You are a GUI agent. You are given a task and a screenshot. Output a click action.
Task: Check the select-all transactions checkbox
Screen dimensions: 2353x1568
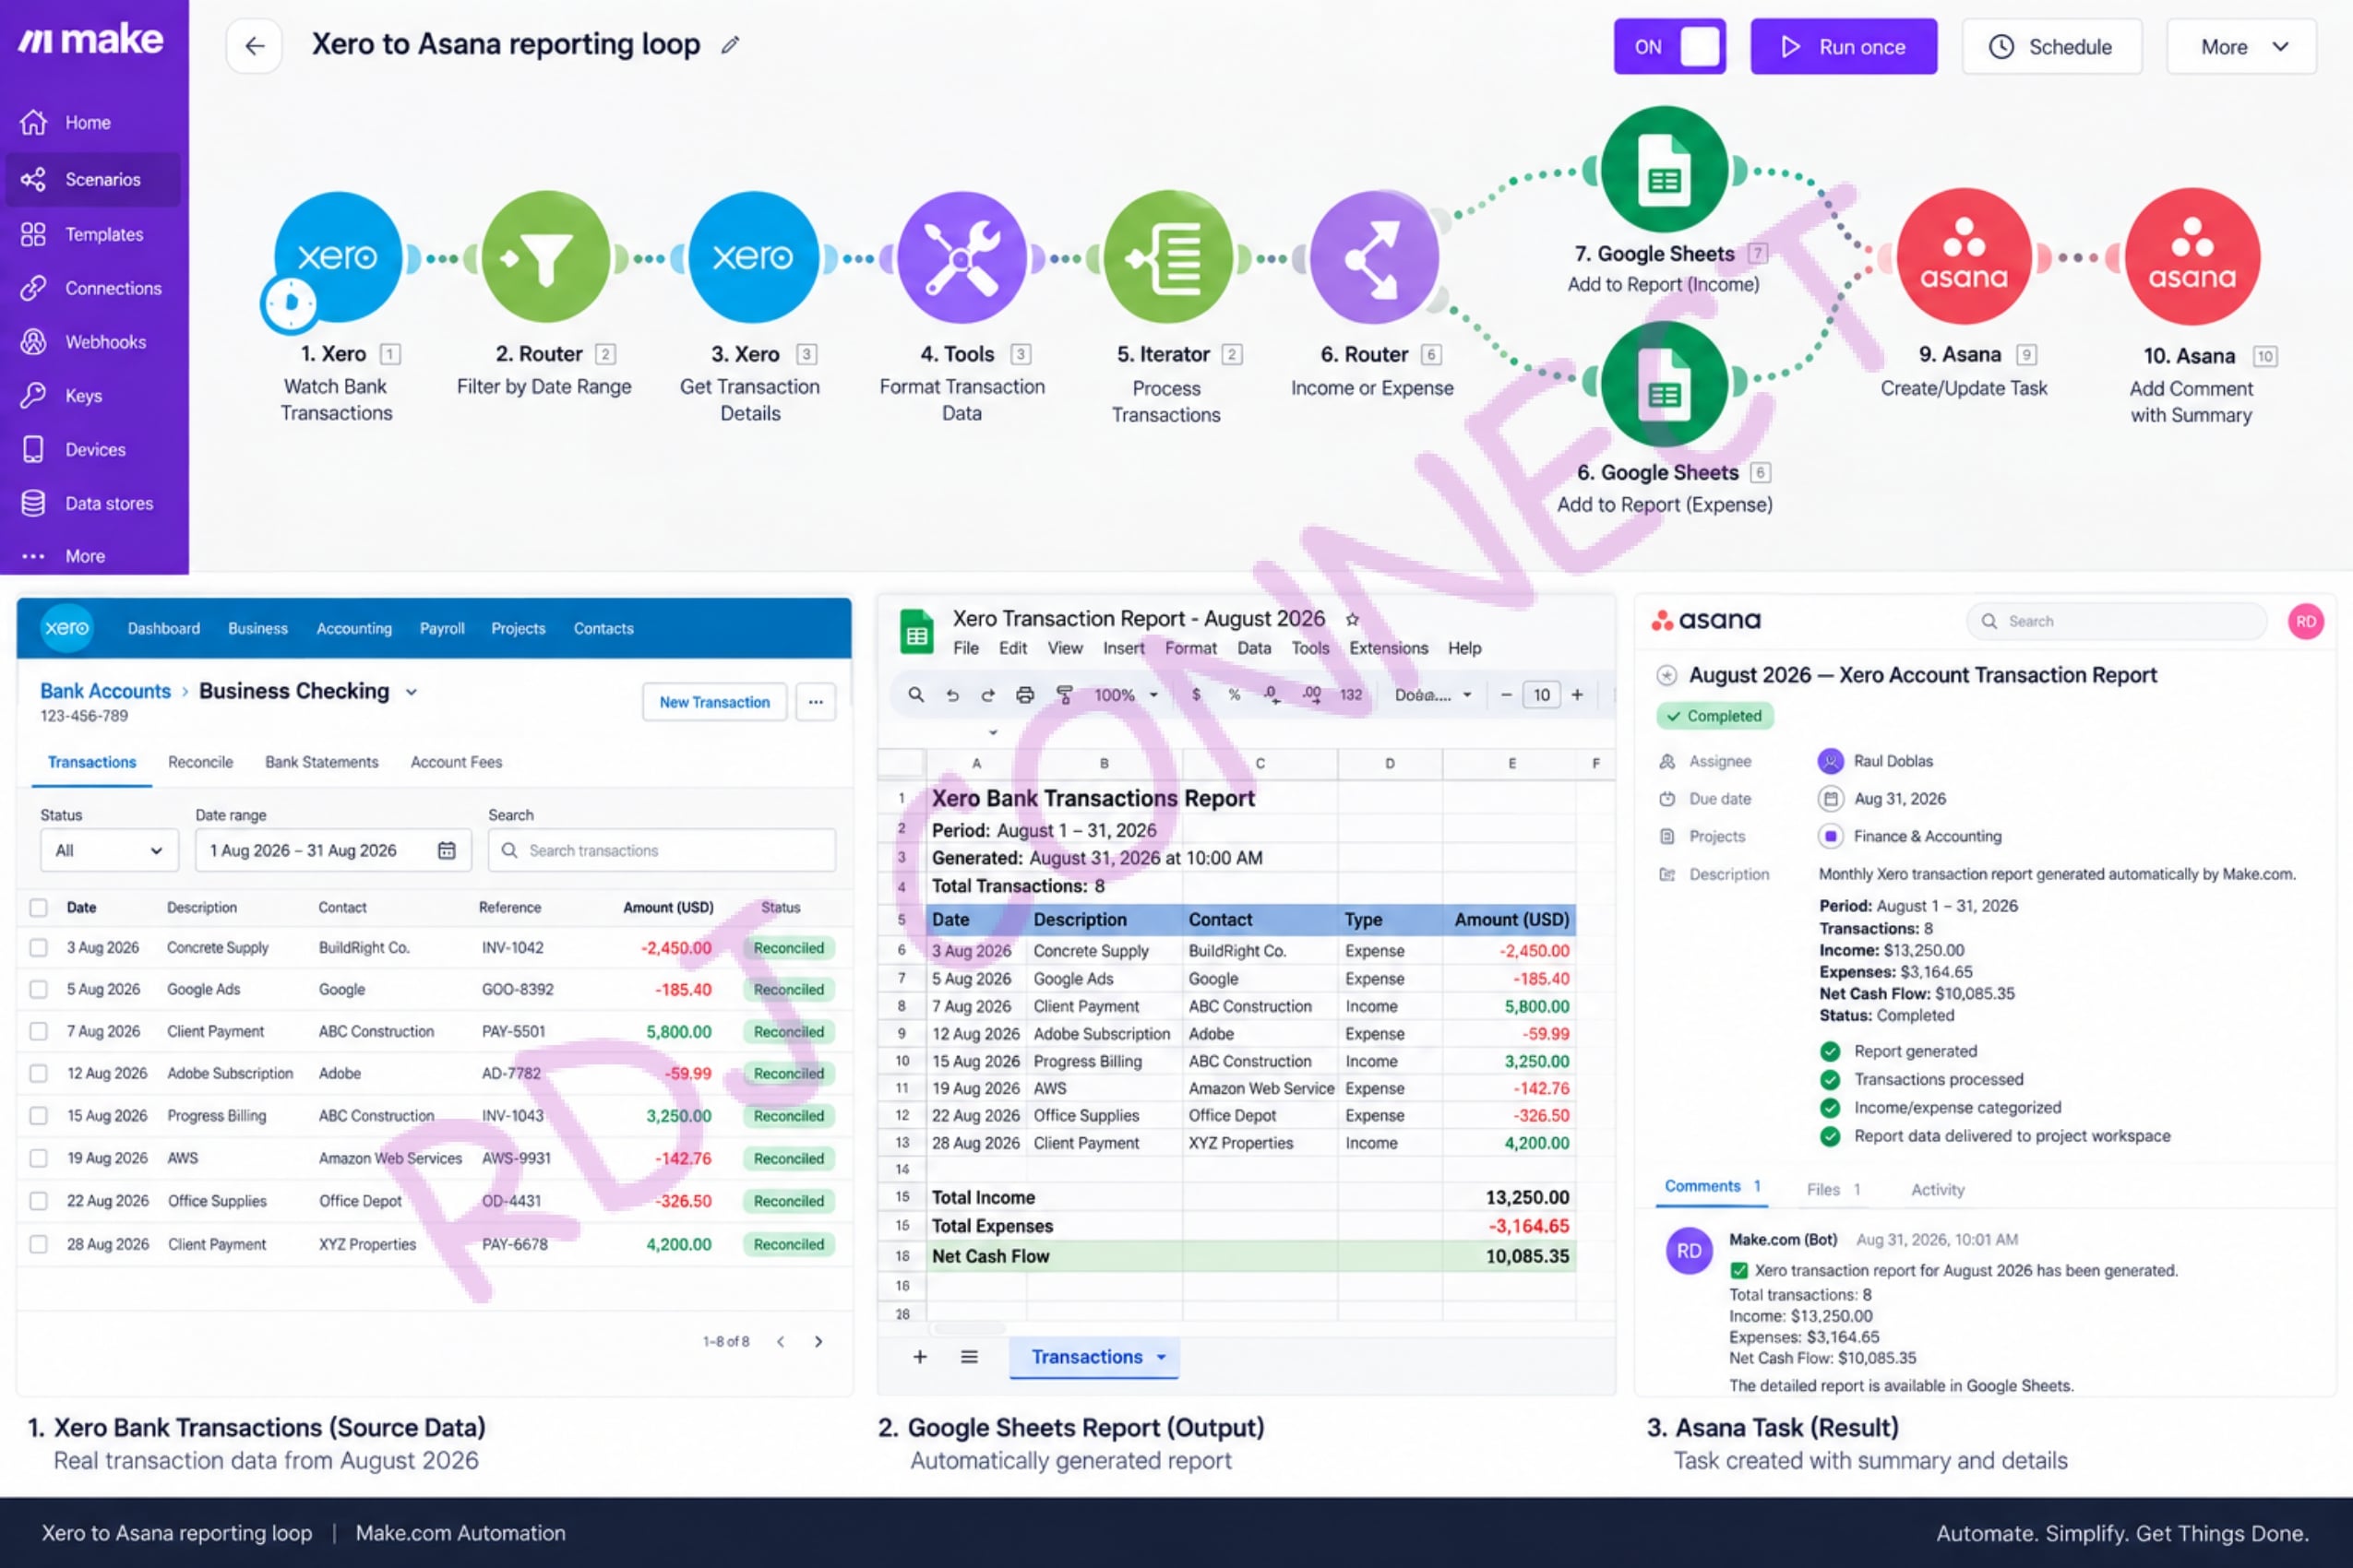38,908
